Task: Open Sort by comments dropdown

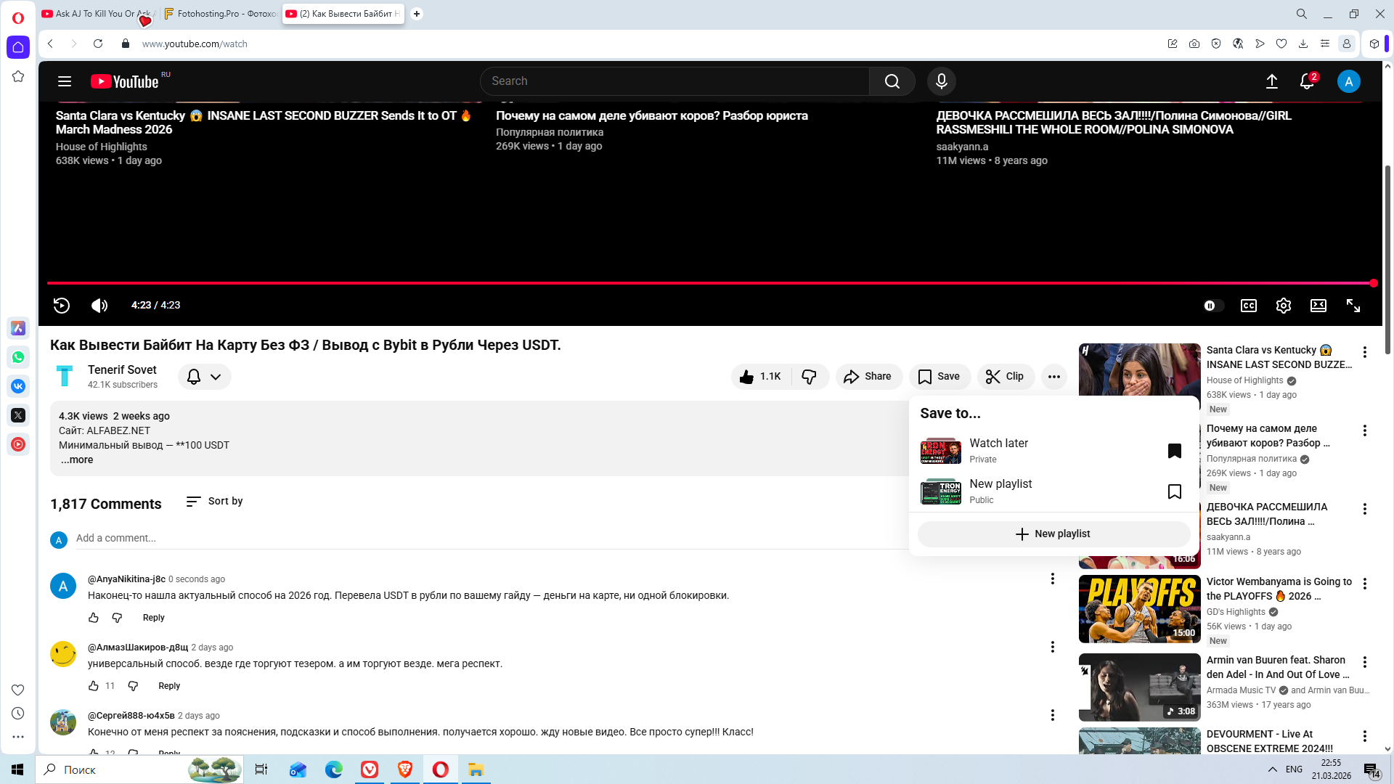Action: (215, 502)
